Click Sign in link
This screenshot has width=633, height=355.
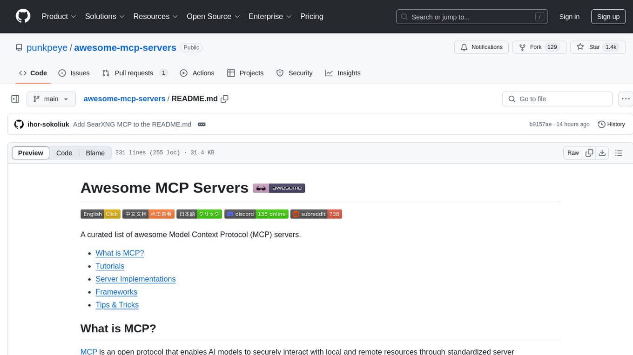pos(569,17)
